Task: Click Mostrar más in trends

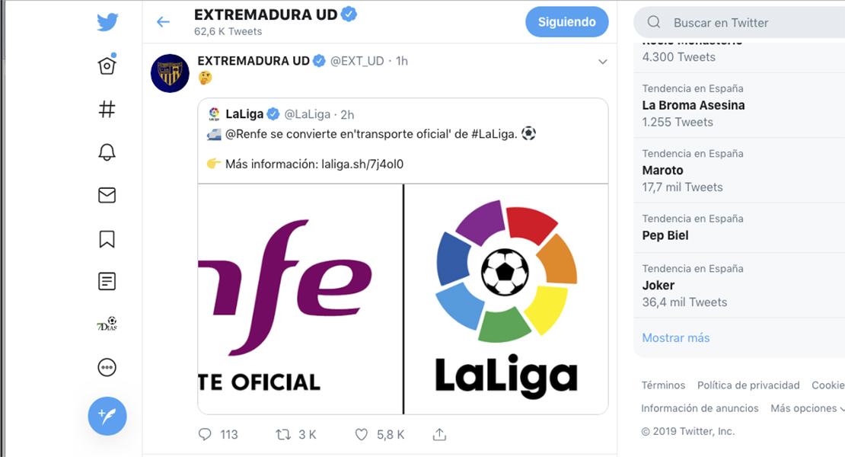Action: (676, 338)
